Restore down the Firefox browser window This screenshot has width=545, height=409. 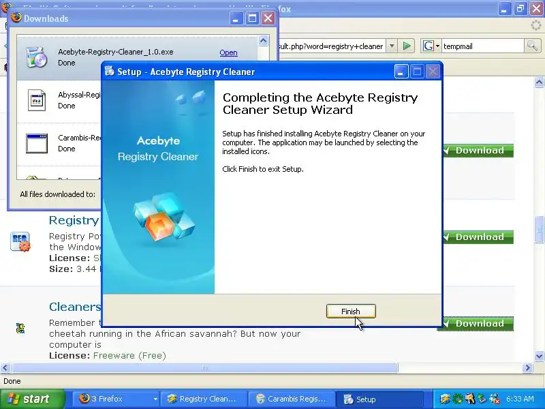coord(520,8)
